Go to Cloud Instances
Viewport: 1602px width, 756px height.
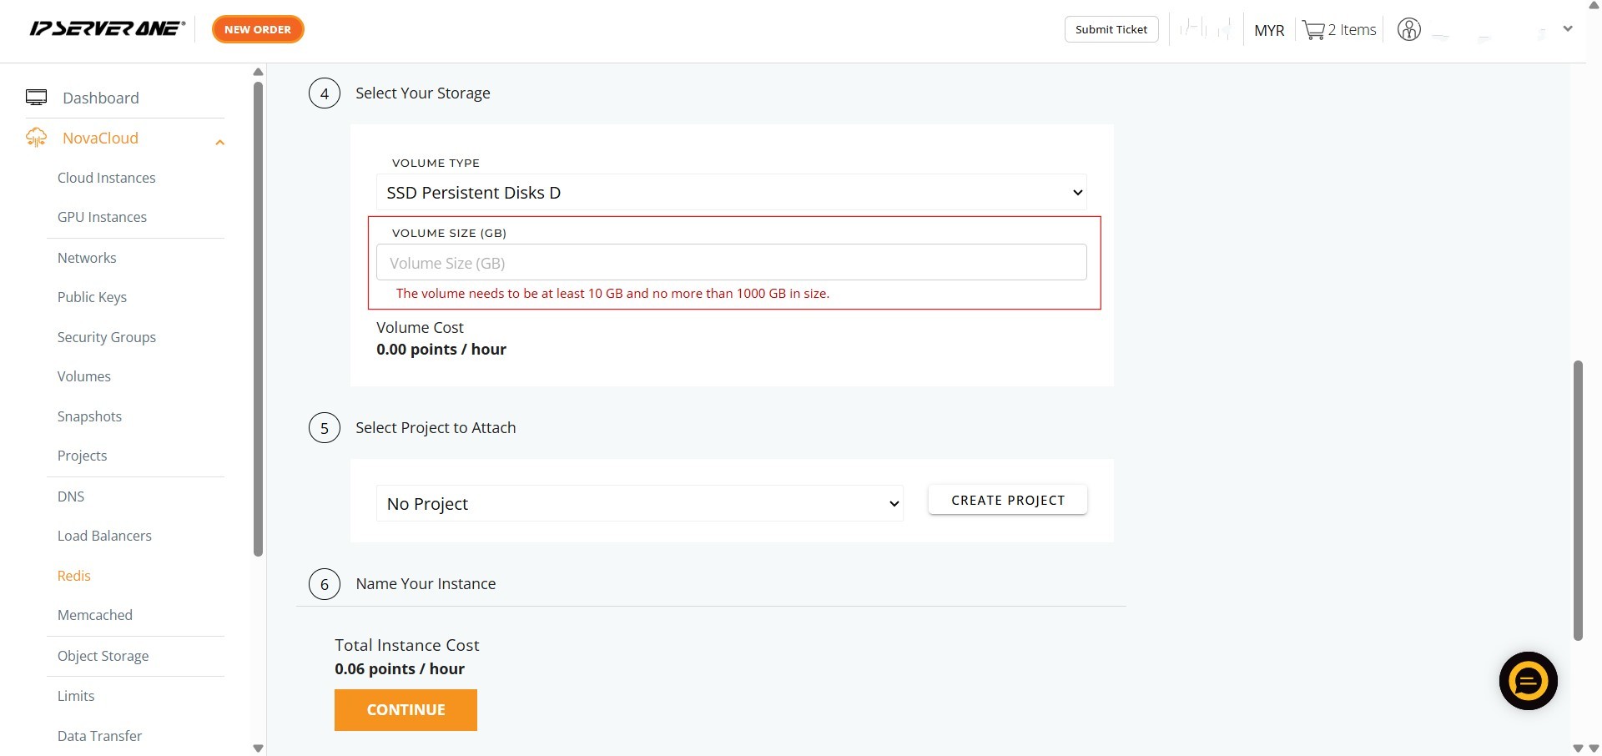coord(106,178)
